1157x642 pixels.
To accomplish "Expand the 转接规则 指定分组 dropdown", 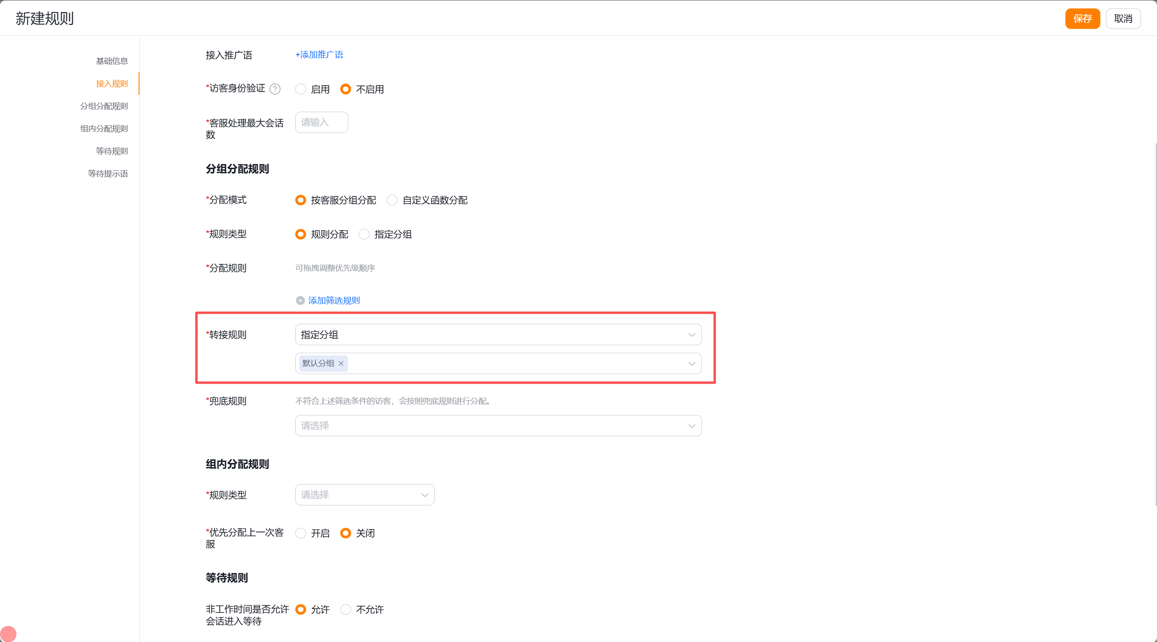I will coord(498,335).
